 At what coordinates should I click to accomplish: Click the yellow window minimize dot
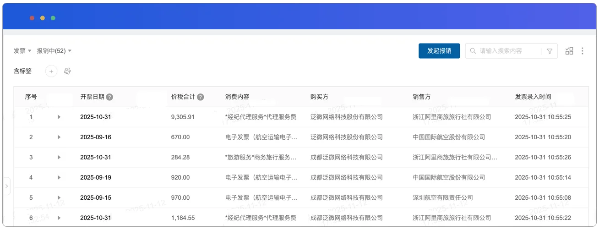click(x=43, y=18)
